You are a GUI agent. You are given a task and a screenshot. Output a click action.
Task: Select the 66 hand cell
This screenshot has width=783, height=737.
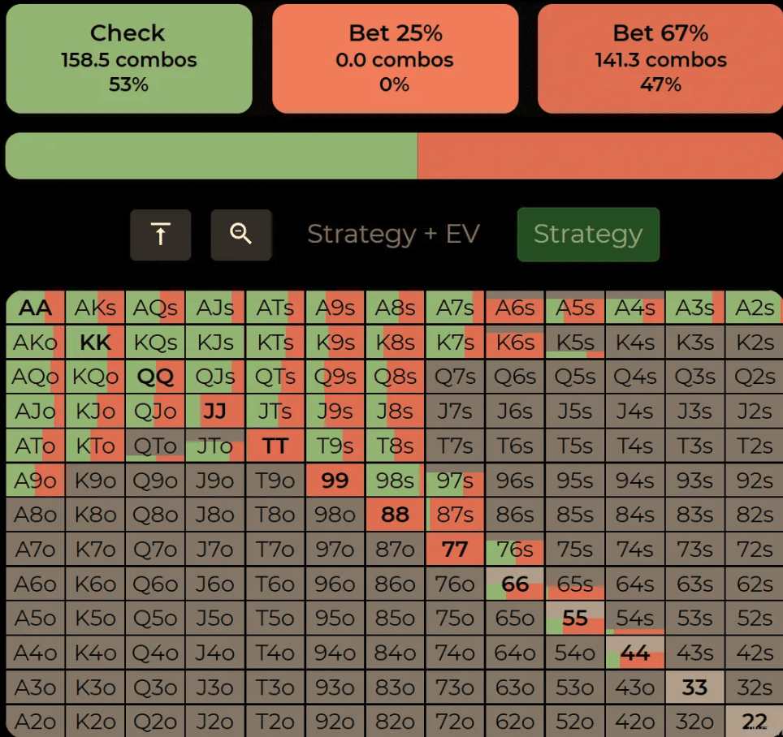[x=515, y=584]
